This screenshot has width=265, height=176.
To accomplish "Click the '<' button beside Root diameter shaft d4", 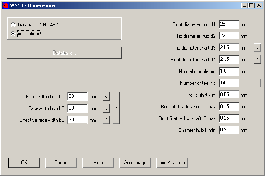I will click(257, 60).
